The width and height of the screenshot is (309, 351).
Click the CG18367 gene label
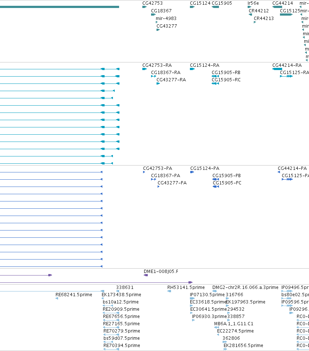(161, 11)
